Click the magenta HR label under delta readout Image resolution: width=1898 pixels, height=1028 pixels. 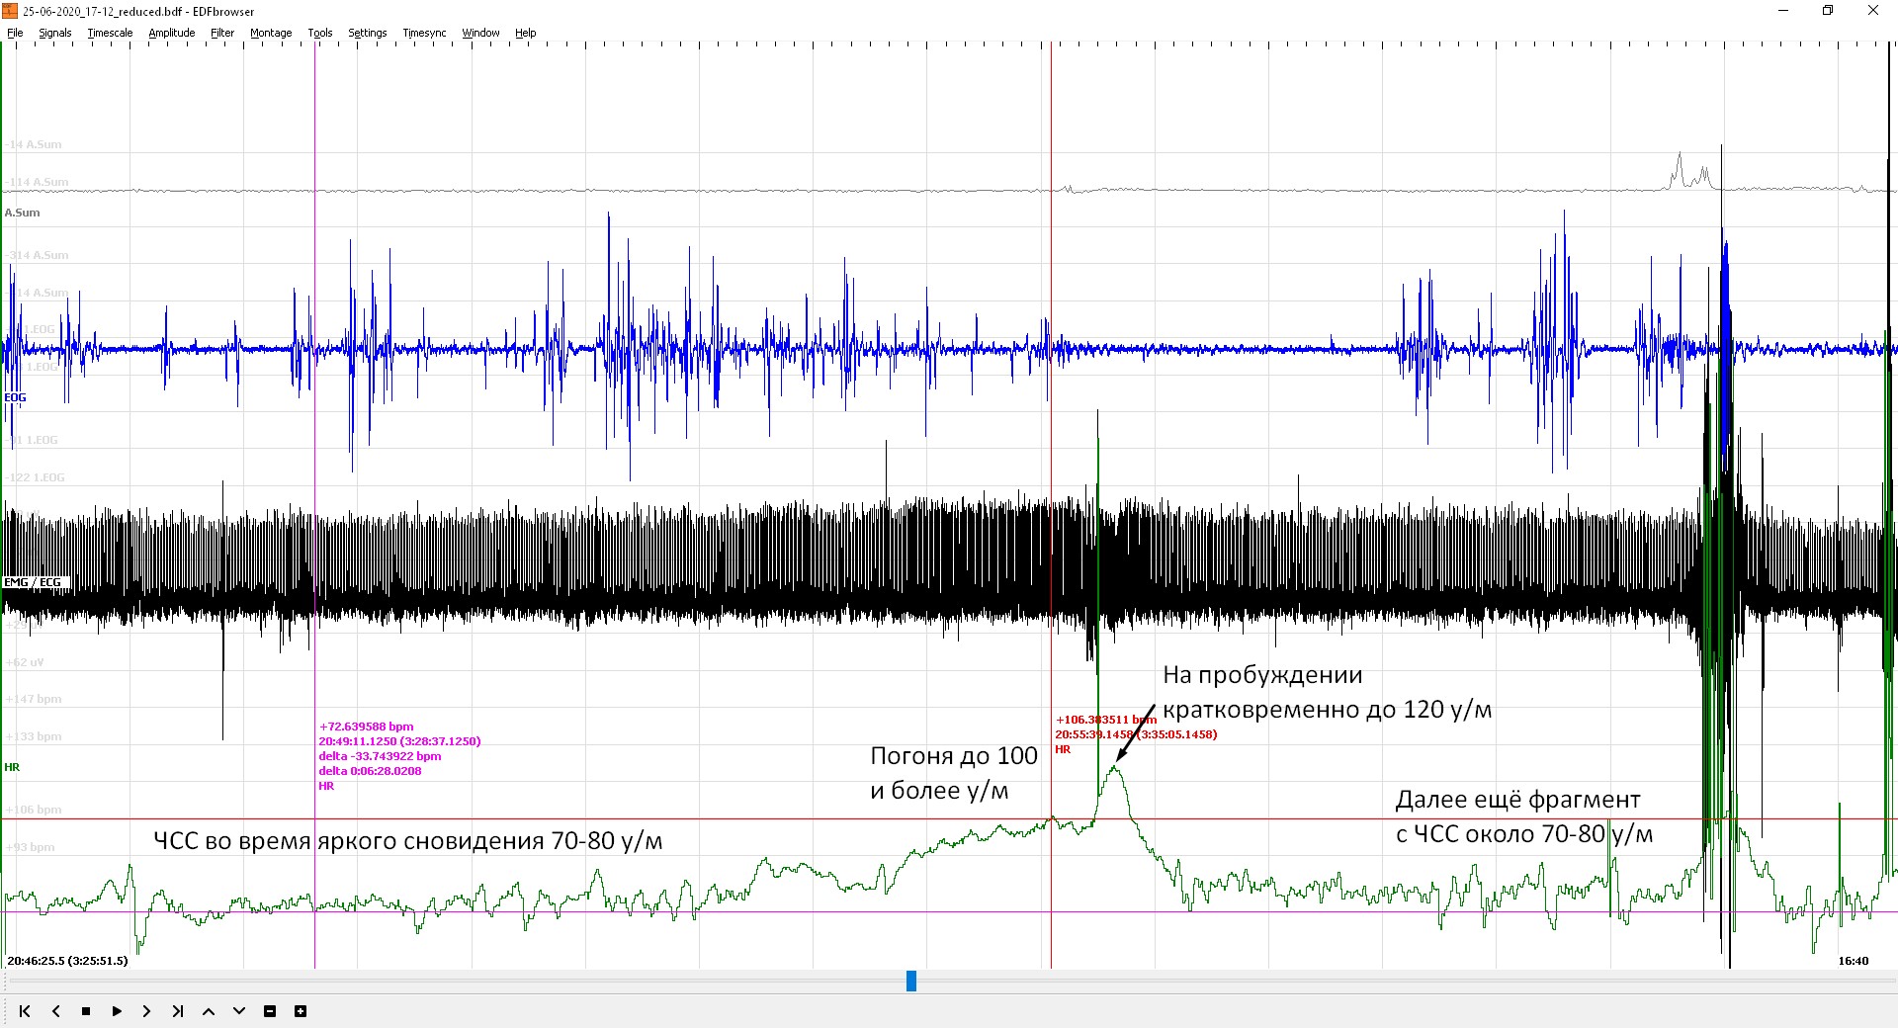(x=326, y=786)
